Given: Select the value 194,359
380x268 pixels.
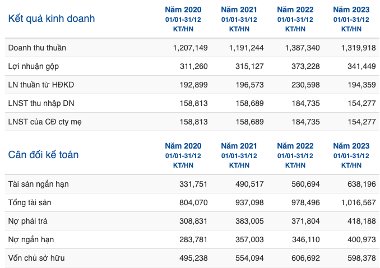Looking at the screenshot, I should coord(362,85).
